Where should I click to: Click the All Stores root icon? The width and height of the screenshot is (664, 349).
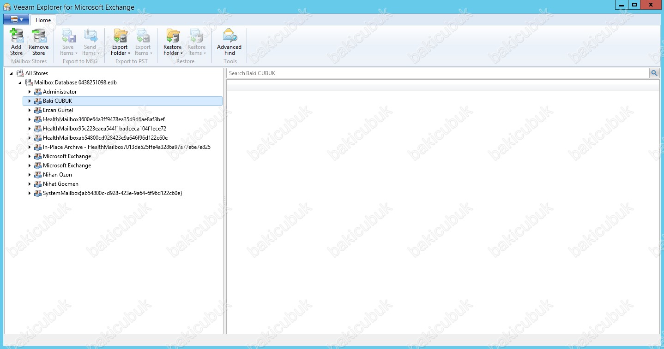[x=20, y=73]
